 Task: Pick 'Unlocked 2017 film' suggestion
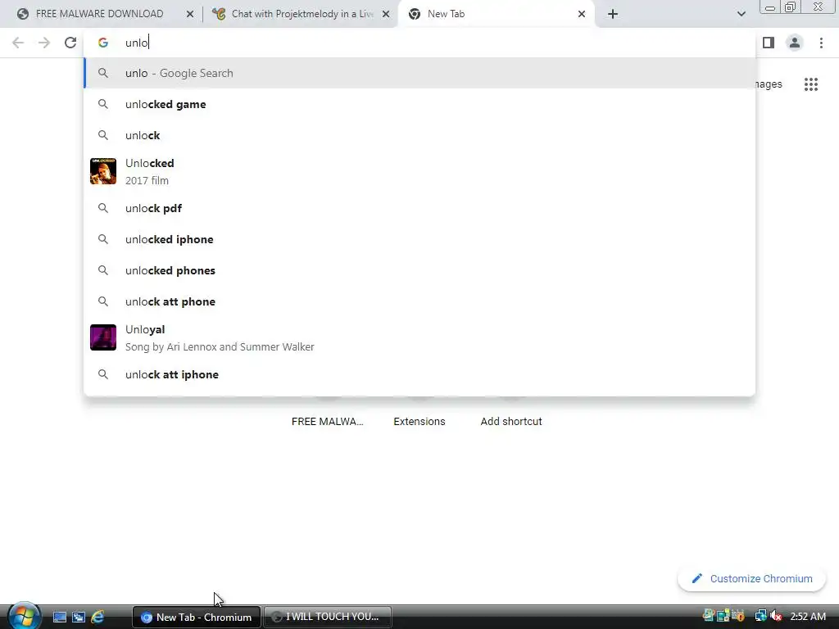click(x=419, y=172)
